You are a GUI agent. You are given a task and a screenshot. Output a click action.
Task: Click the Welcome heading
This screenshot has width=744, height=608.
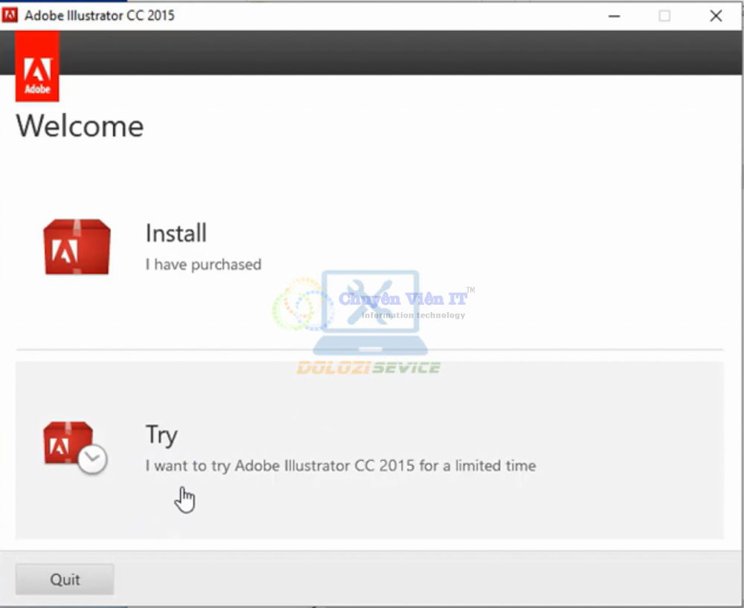[79, 126]
